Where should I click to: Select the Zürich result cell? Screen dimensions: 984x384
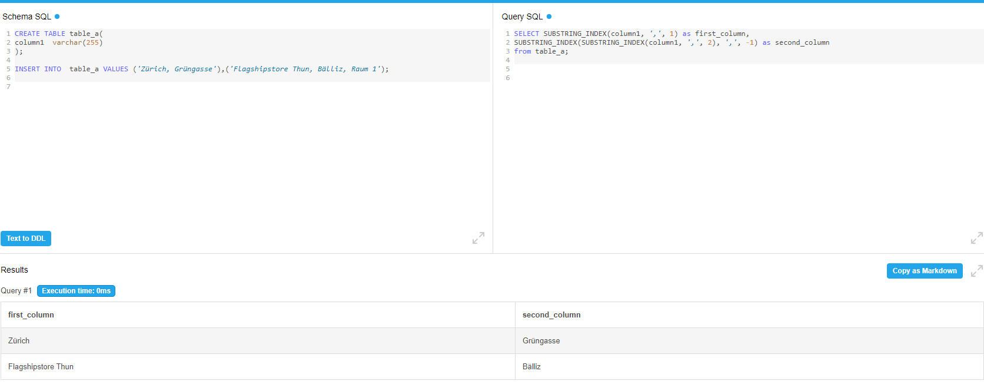click(x=258, y=341)
